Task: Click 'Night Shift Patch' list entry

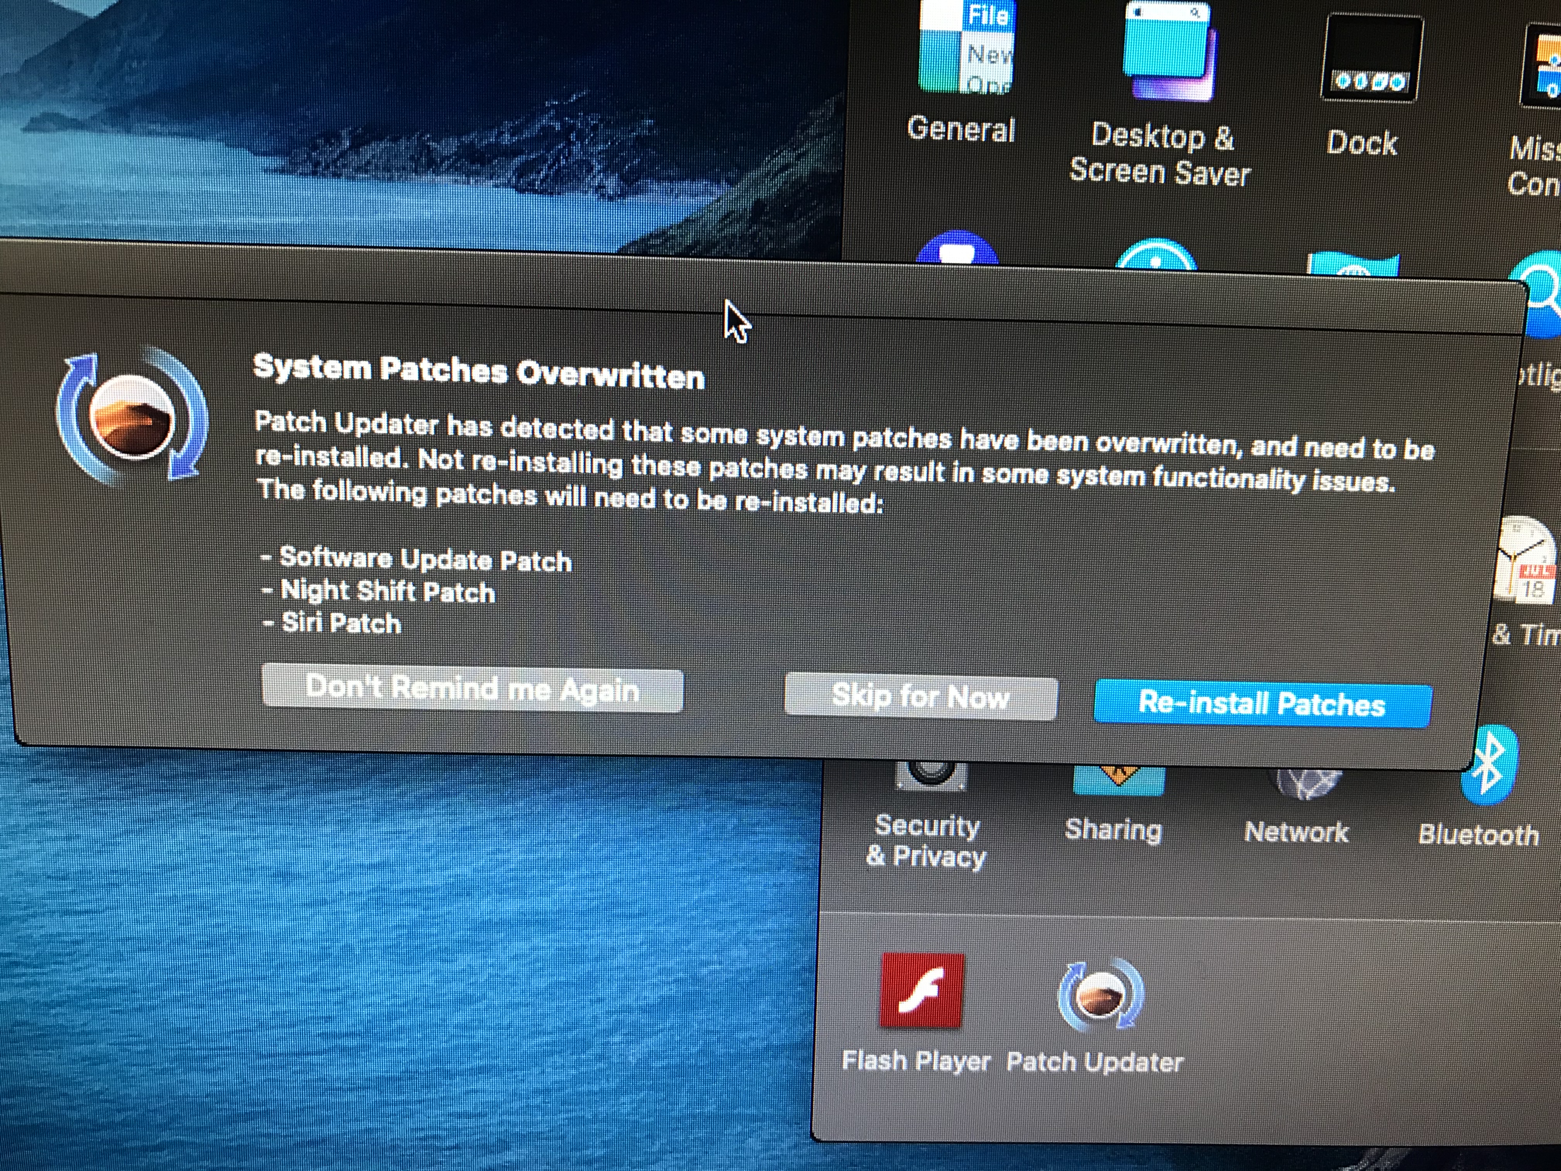Action: [378, 591]
